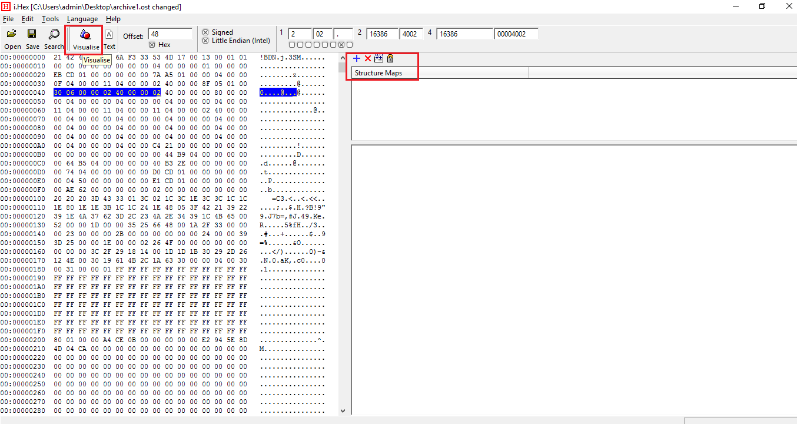Restore the i.Hex window size

coord(762,6)
